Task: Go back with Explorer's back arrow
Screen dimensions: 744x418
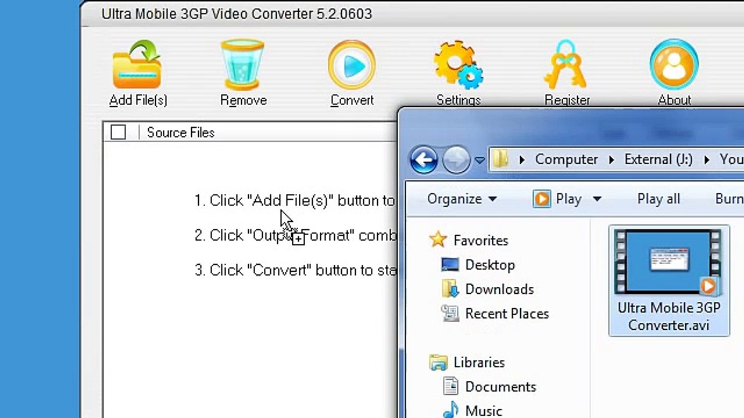Action: [424, 160]
